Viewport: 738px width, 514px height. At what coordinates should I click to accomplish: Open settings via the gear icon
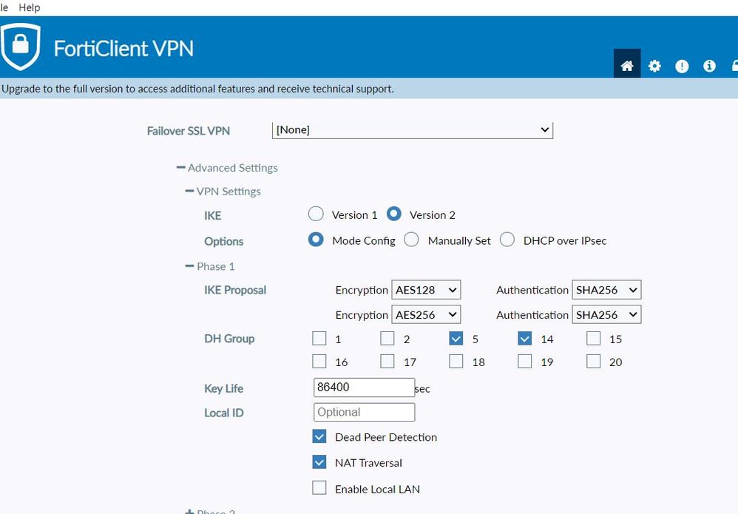click(654, 66)
